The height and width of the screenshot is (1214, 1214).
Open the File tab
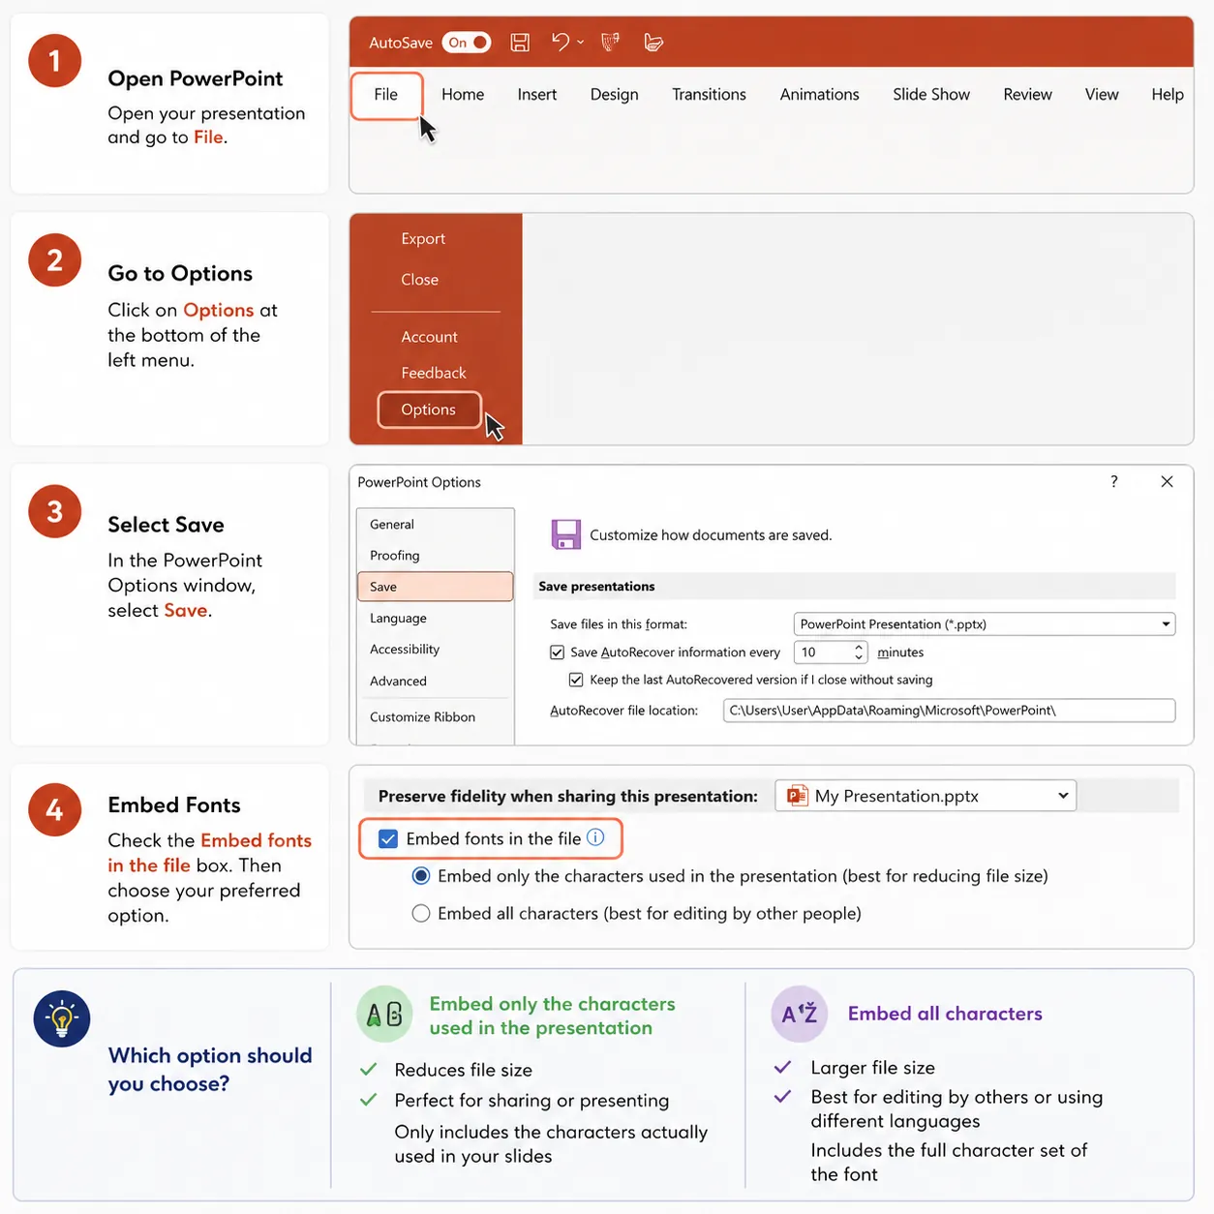point(386,95)
